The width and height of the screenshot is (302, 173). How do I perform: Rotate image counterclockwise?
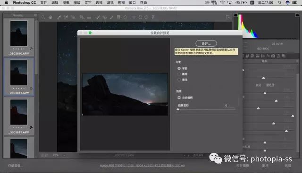click(141, 17)
